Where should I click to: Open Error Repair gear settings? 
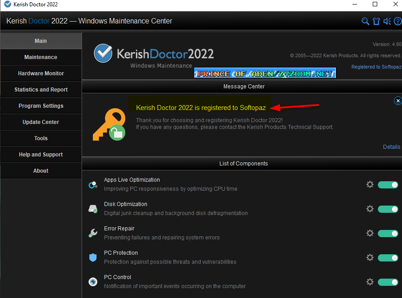click(370, 233)
